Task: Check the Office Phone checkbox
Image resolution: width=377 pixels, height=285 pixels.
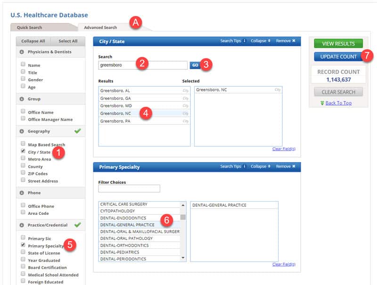Action: pos(23,205)
